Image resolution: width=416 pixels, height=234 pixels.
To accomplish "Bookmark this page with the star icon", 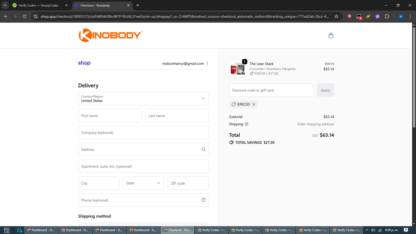I will coord(336,16).
